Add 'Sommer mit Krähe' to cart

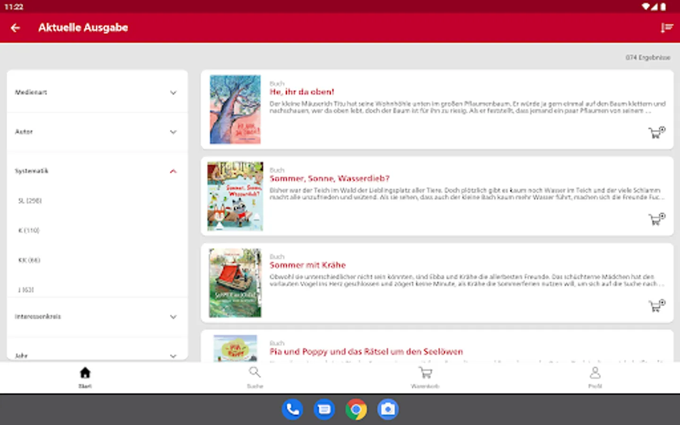(656, 306)
